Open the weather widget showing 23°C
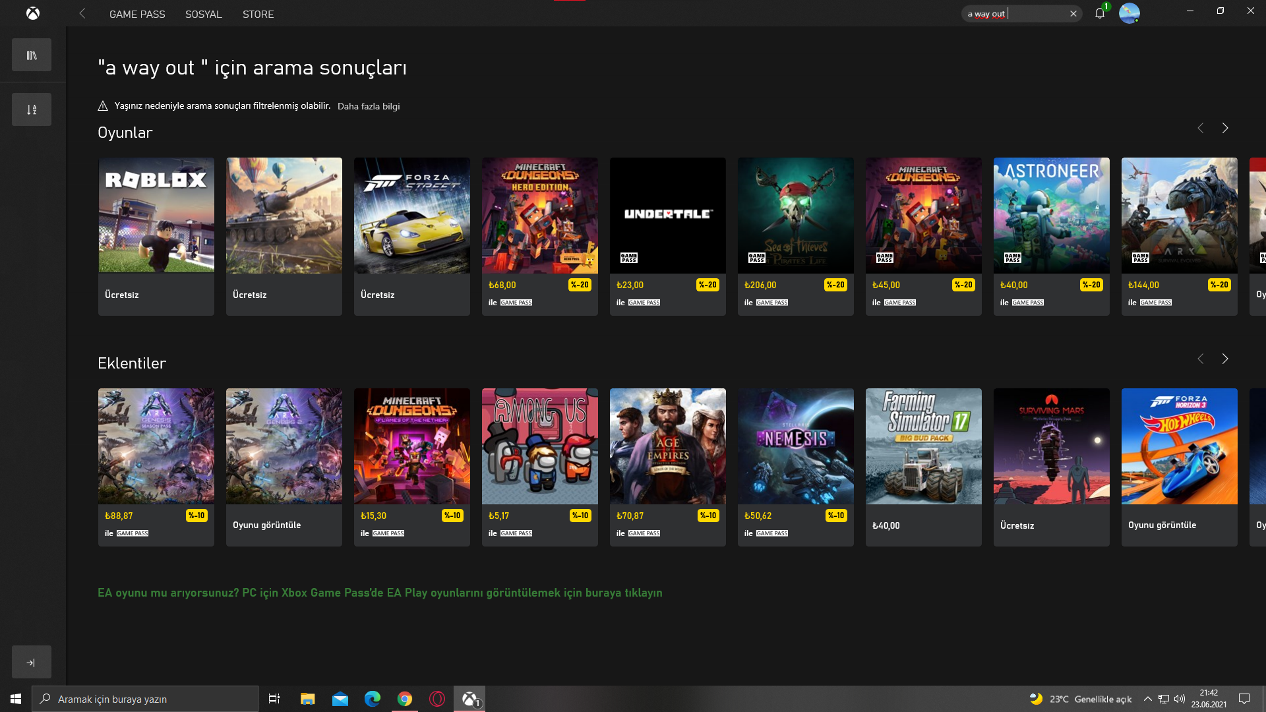 tap(1080, 699)
